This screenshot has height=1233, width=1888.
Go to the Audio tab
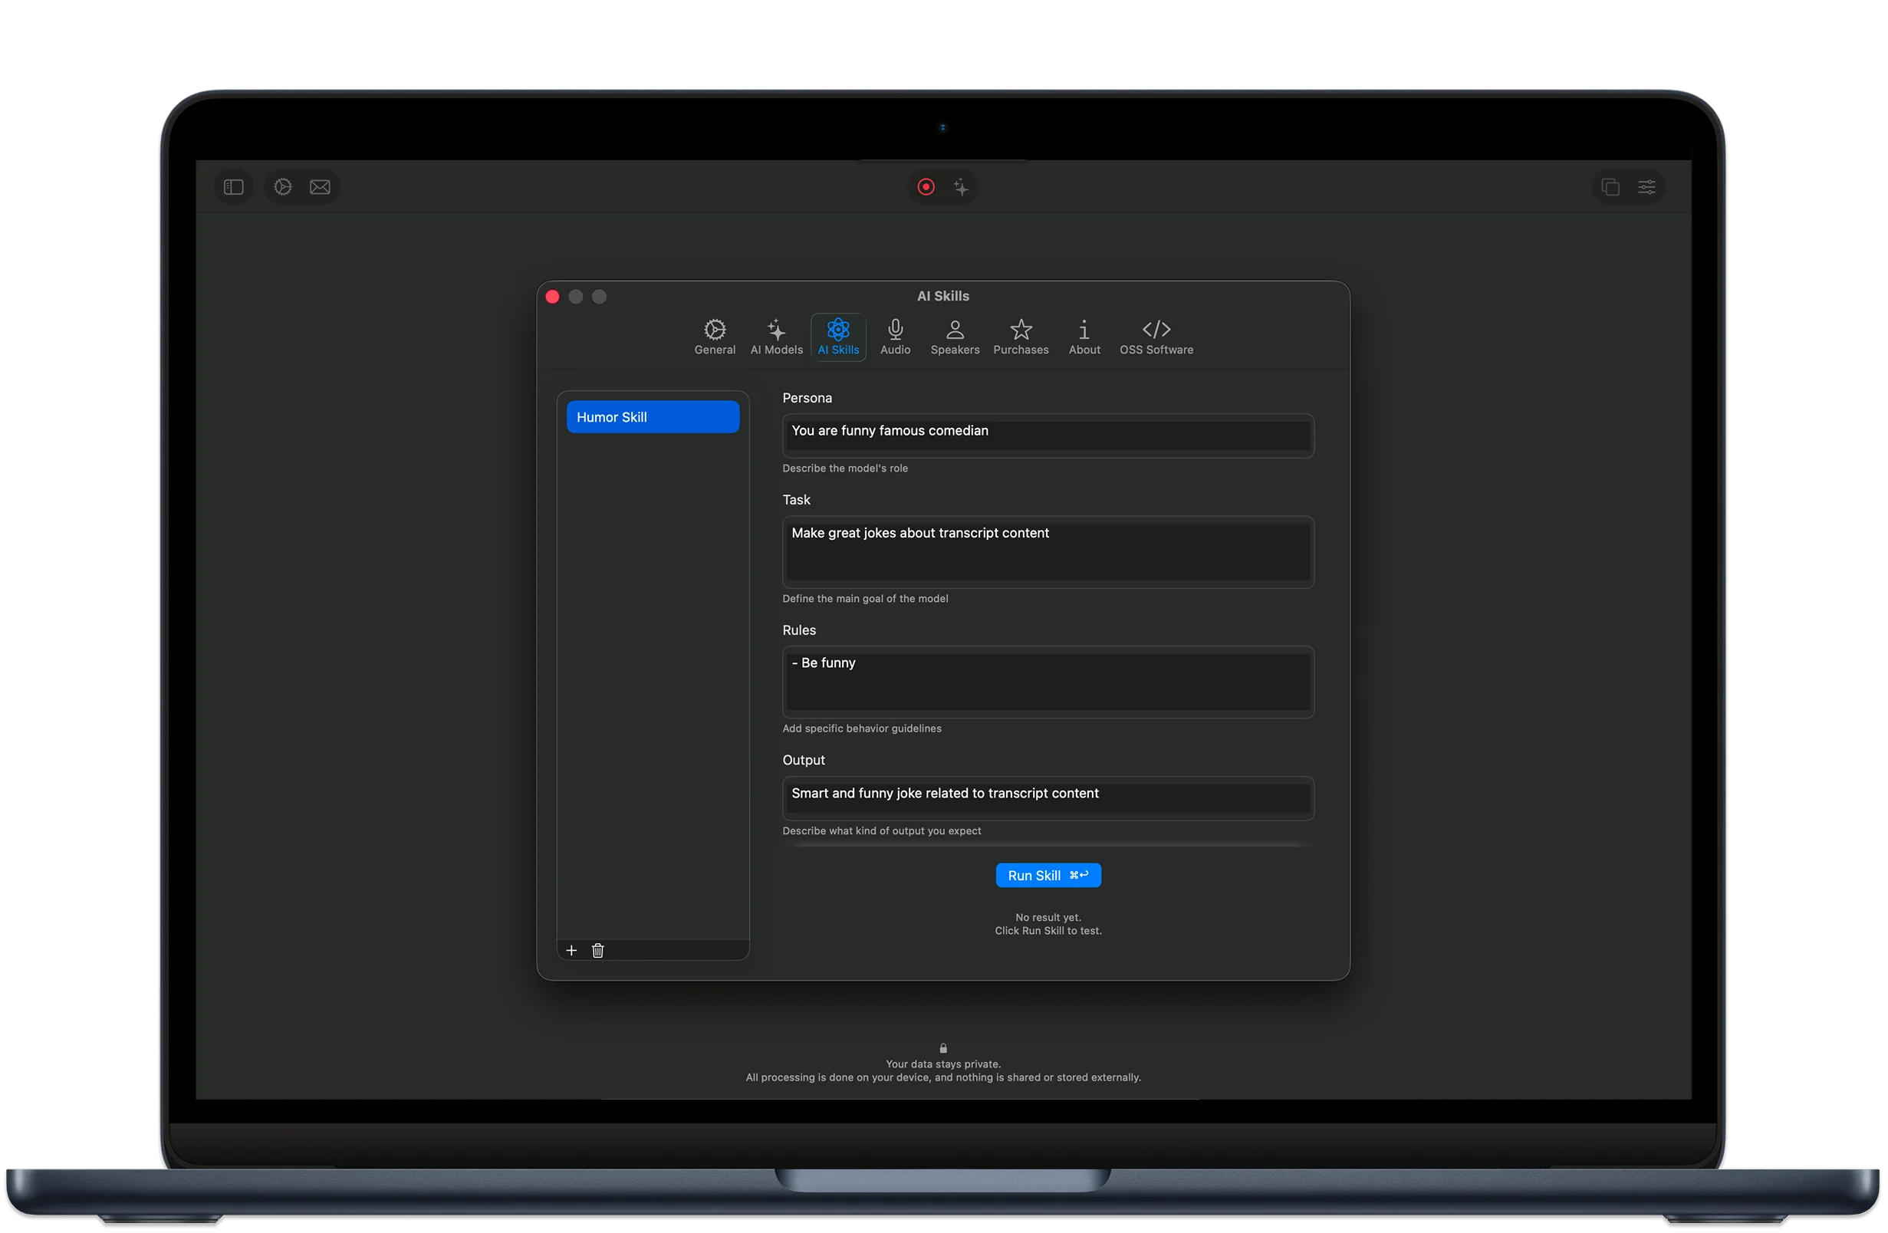[x=896, y=337]
